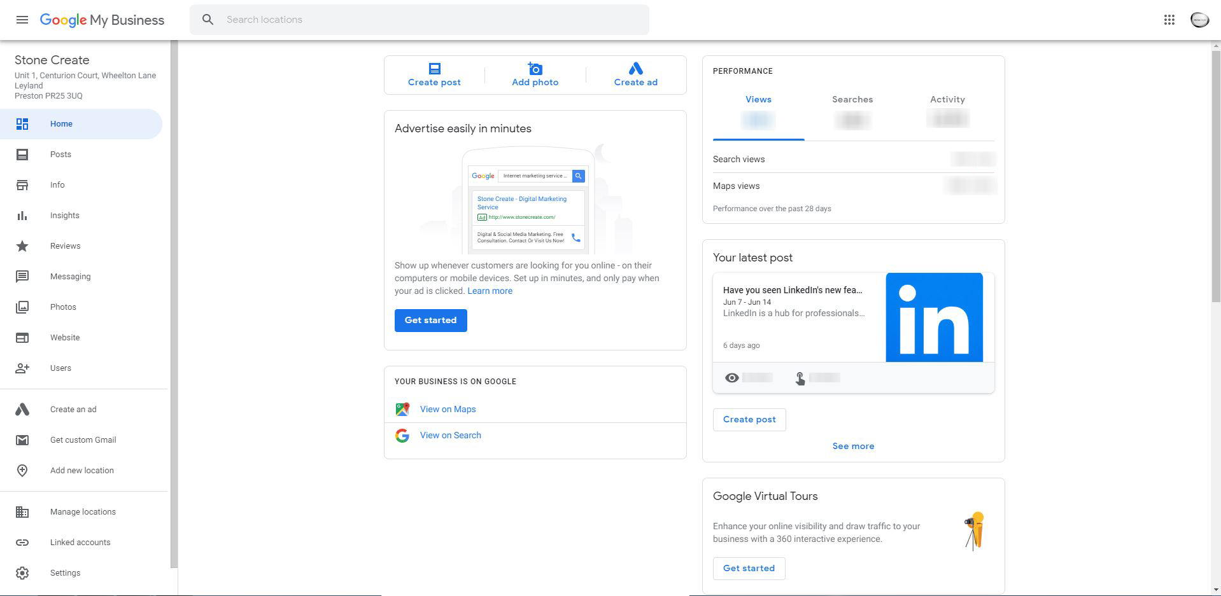Click the Users add-person icon
This screenshot has width=1221, height=596.
tap(22, 368)
